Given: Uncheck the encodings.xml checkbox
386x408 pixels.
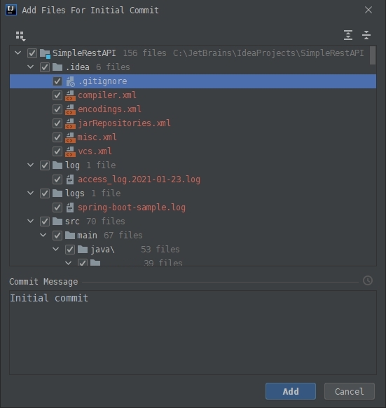Looking at the screenshot, I should coord(57,109).
